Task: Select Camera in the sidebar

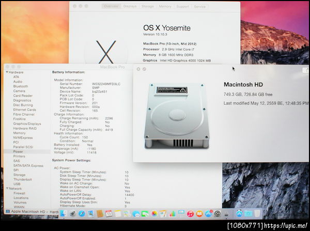Action: [x=19, y=91]
